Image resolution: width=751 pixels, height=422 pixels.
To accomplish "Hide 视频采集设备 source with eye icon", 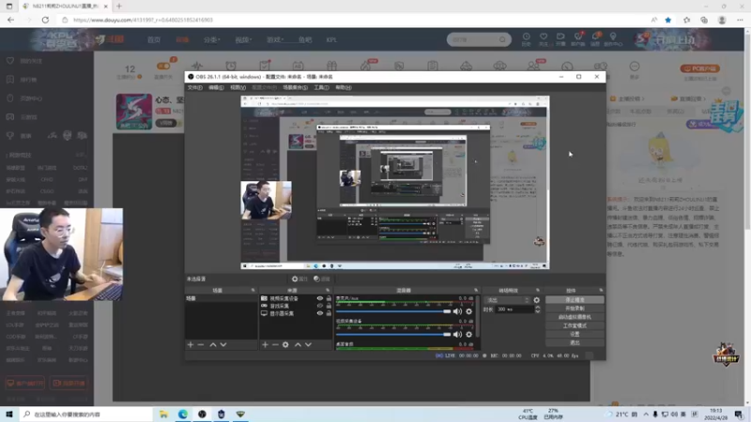I will (319, 298).
